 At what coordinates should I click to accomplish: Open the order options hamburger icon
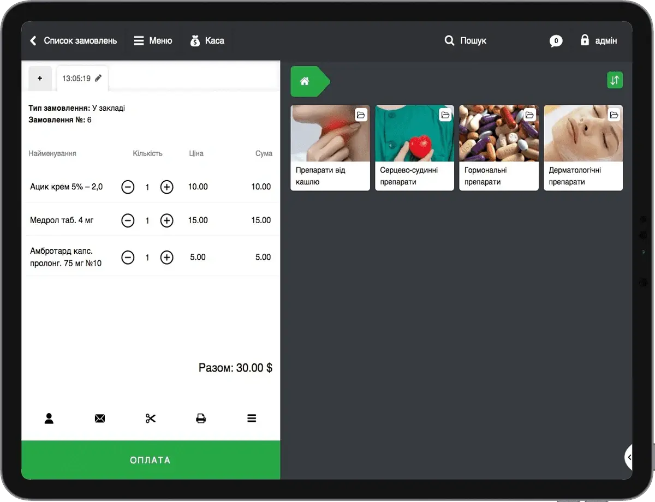252,419
